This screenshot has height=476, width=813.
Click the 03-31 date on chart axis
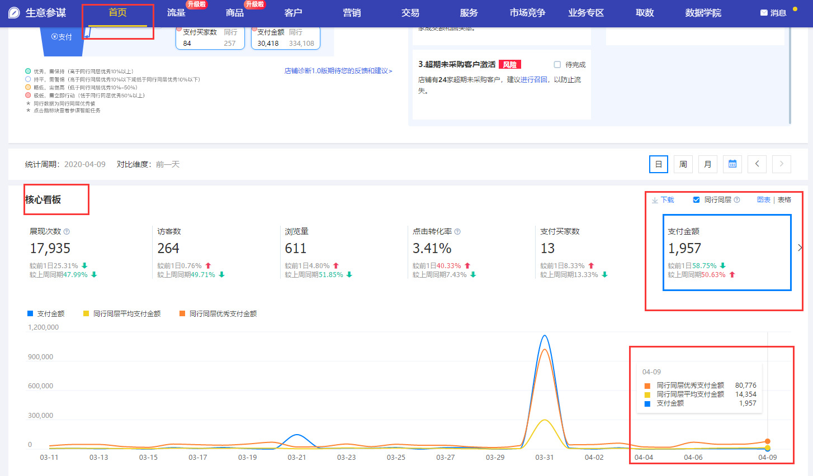[x=545, y=458]
